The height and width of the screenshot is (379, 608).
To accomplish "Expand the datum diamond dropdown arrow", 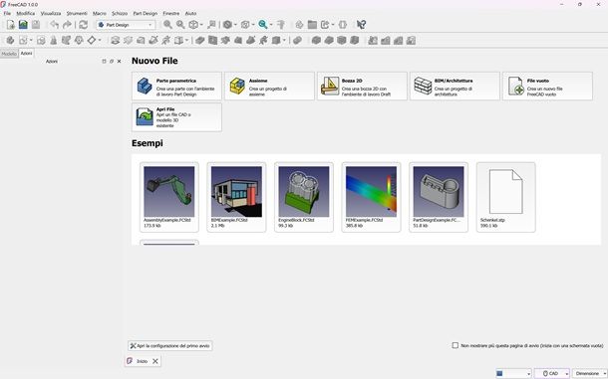I will click(100, 40).
